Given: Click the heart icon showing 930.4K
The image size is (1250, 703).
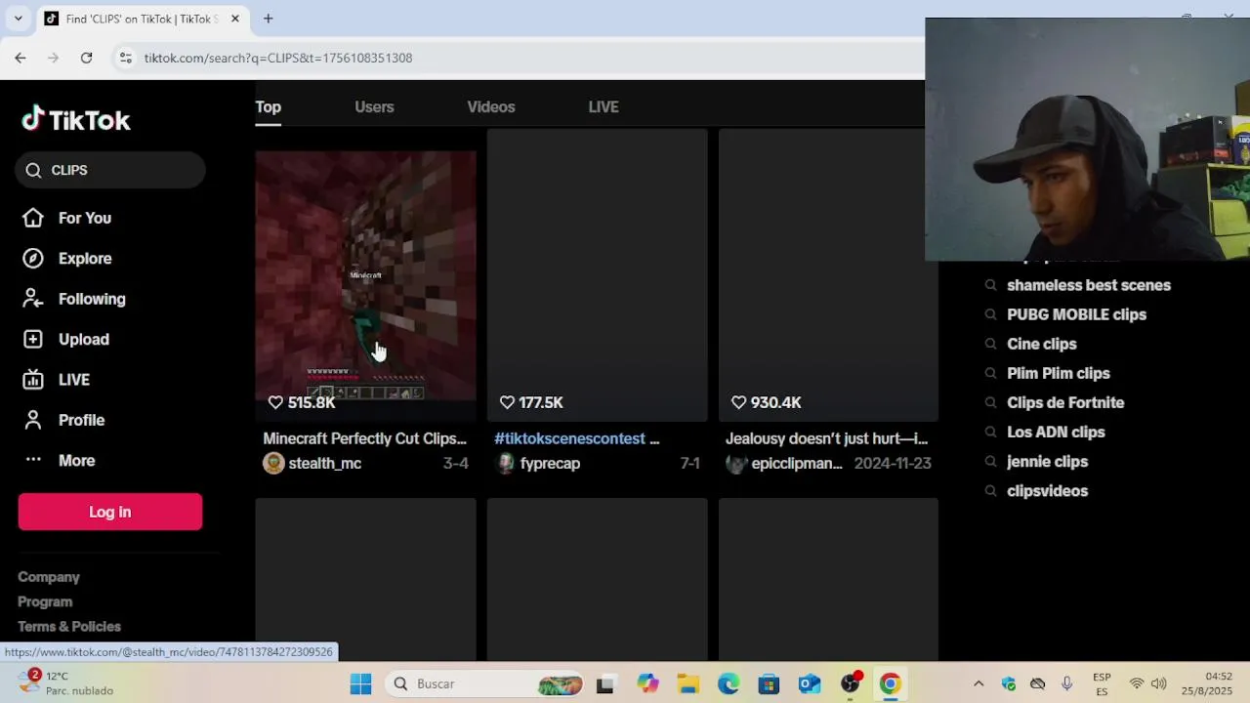Looking at the screenshot, I should click(738, 402).
